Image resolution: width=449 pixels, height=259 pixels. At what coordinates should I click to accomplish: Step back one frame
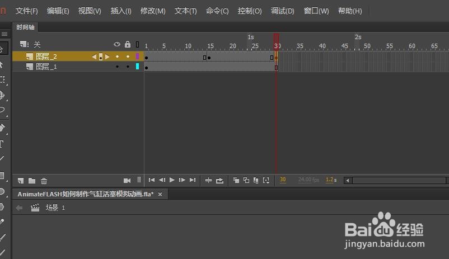pos(162,180)
